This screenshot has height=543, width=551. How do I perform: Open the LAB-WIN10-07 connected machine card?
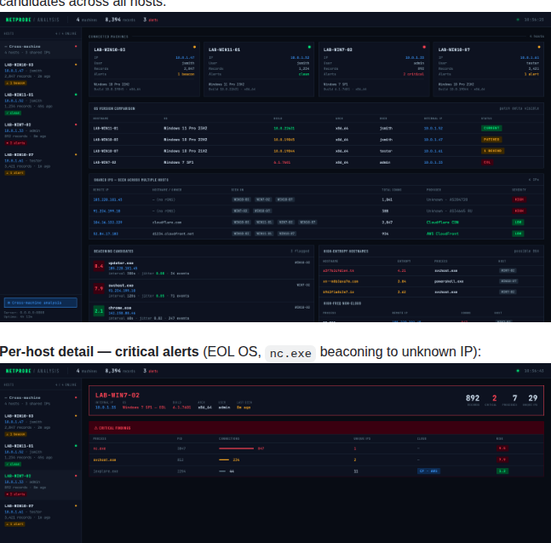pyautogui.click(x=489, y=69)
